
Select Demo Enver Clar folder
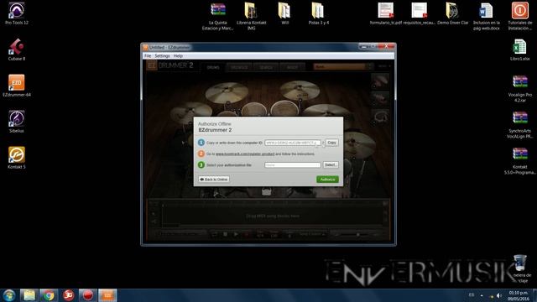[453, 13]
